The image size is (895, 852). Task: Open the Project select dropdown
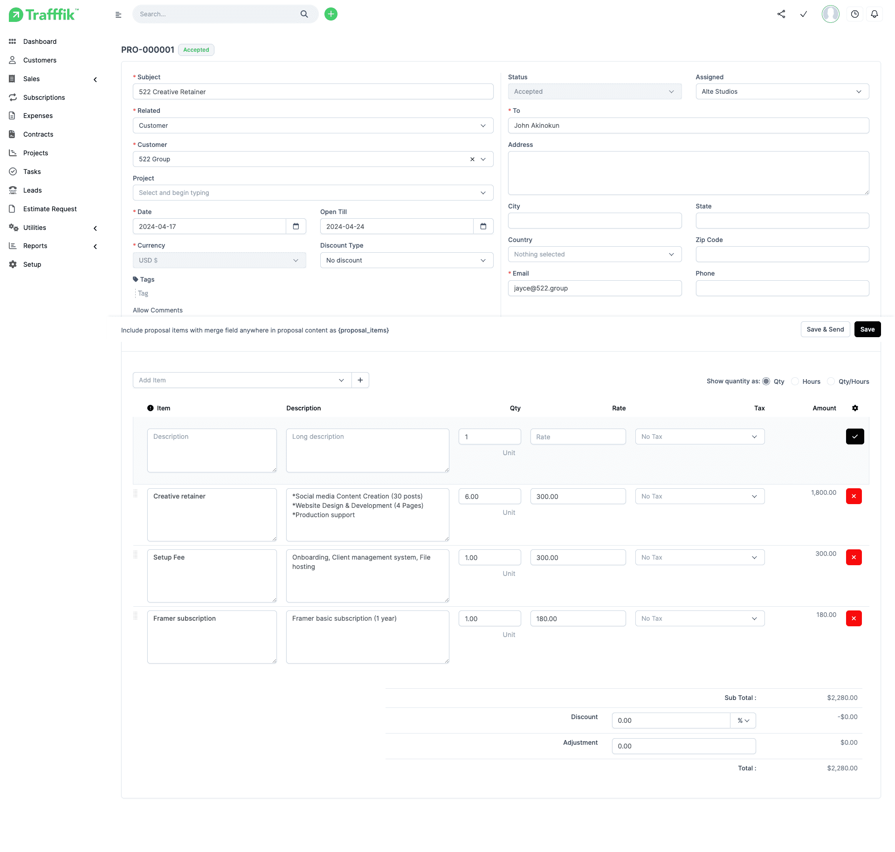(313, 193)
